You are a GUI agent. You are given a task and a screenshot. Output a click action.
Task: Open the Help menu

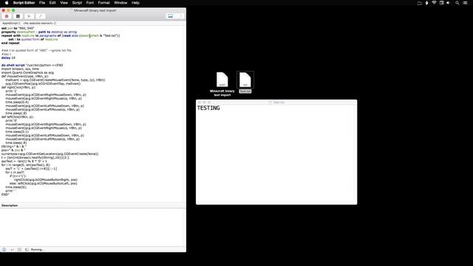[x=135, y=3]
